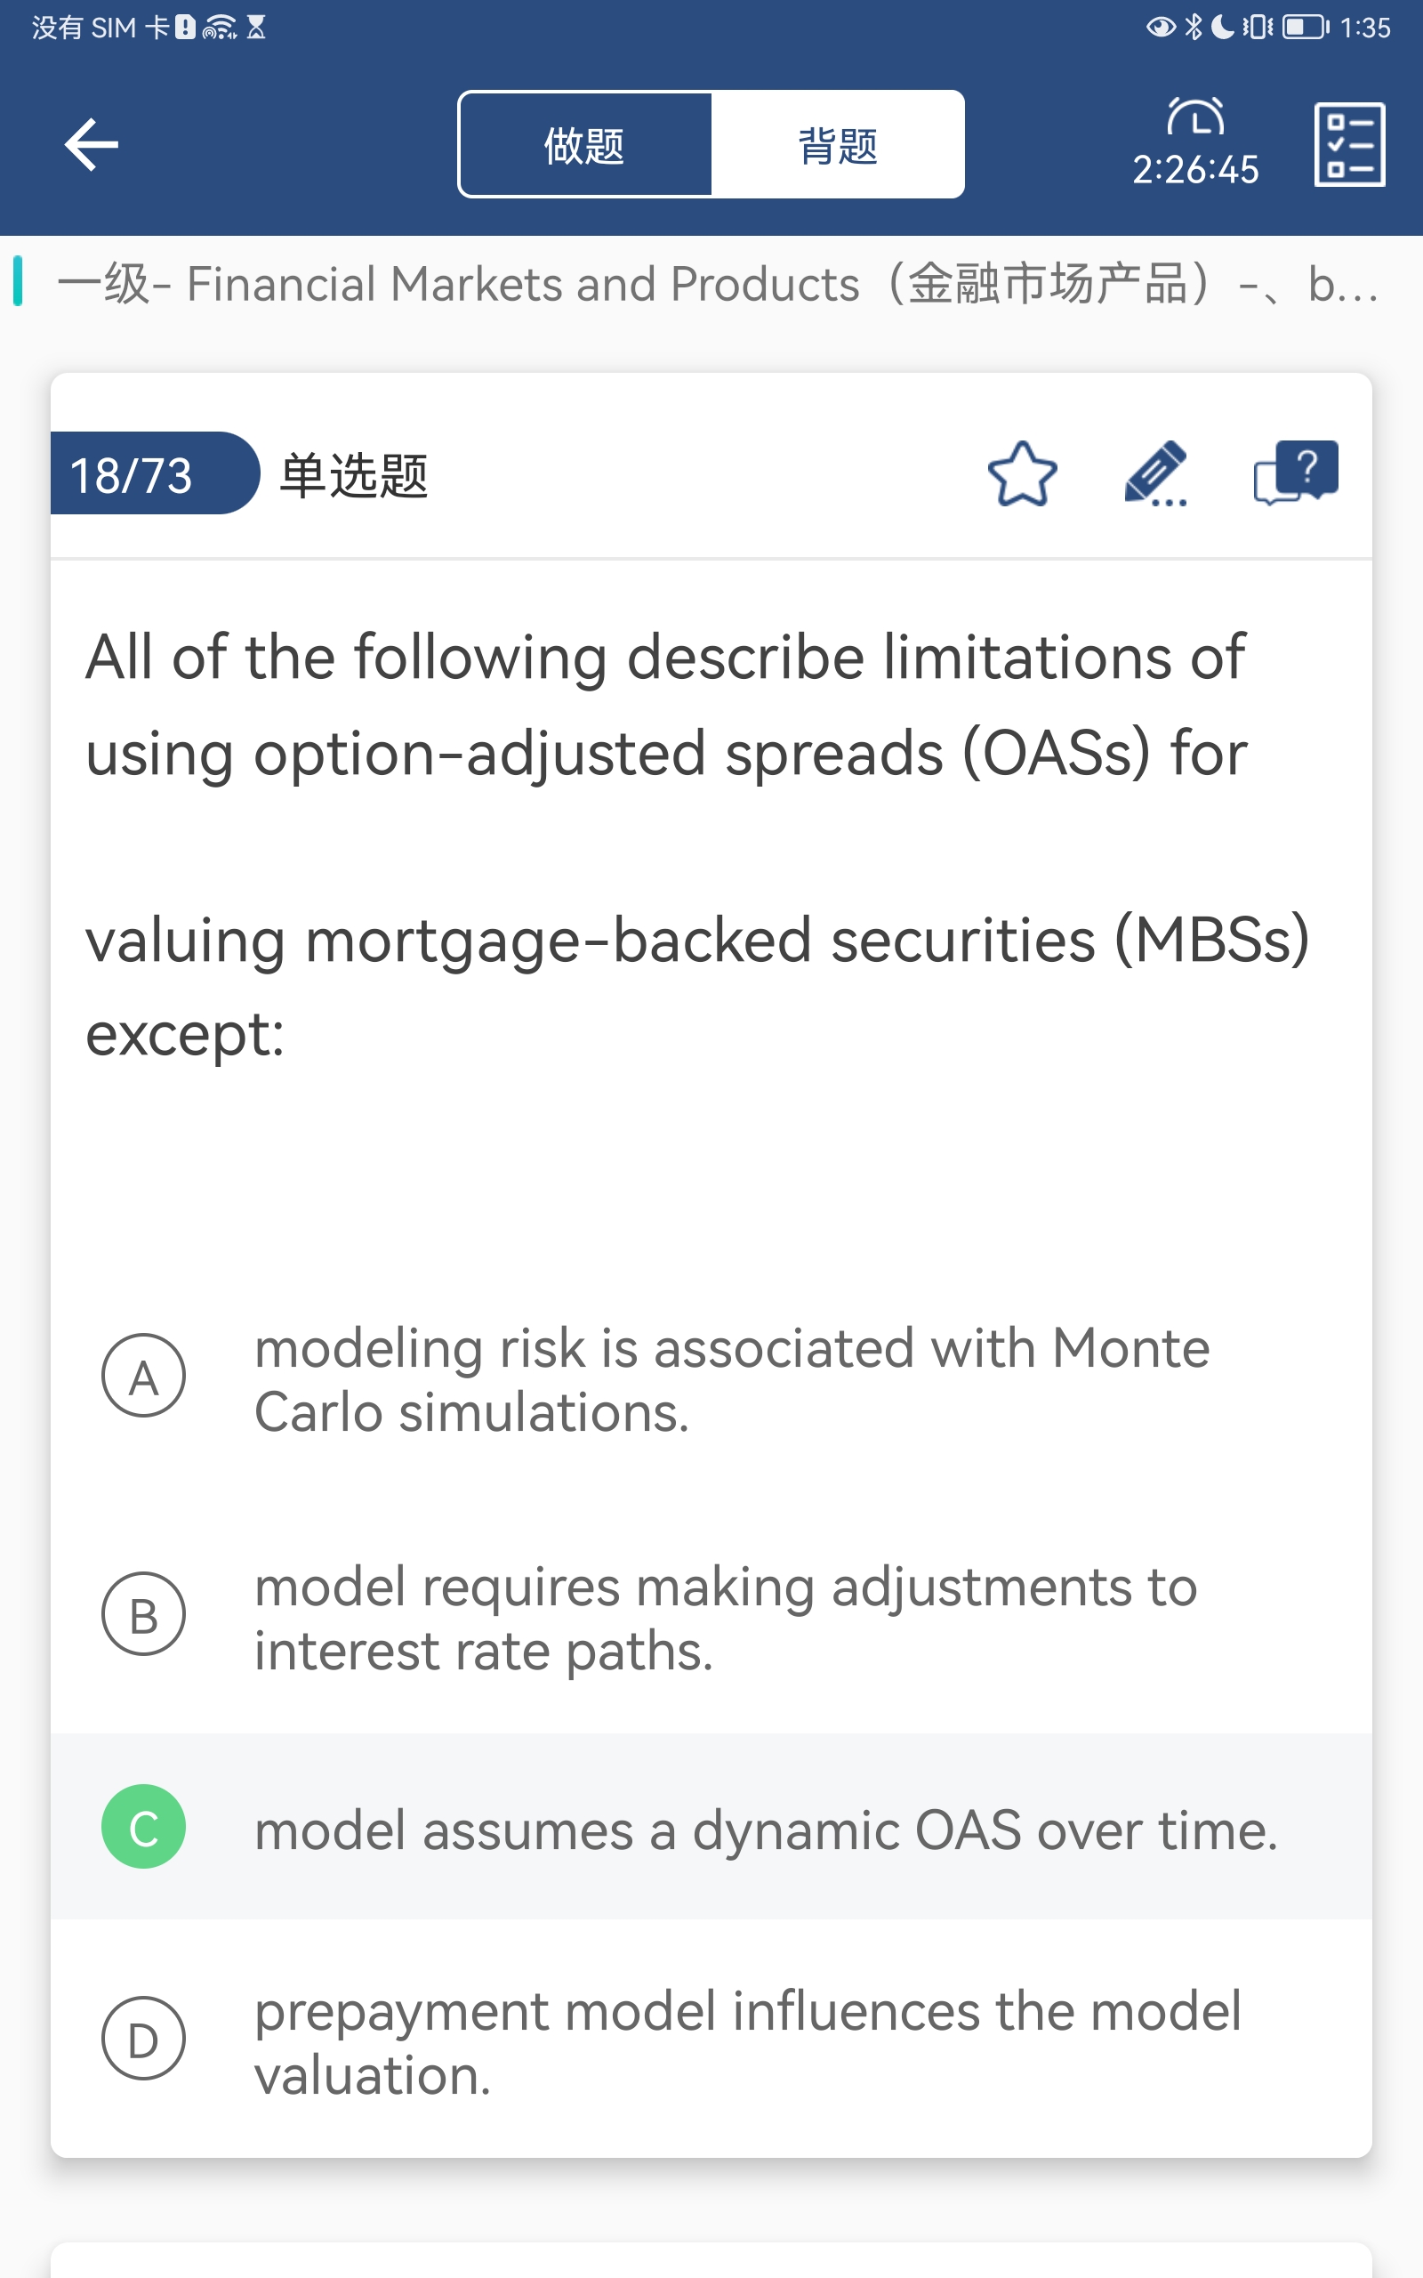
Task: Open the answer sheet list icon
Action: coord(1348,145)
